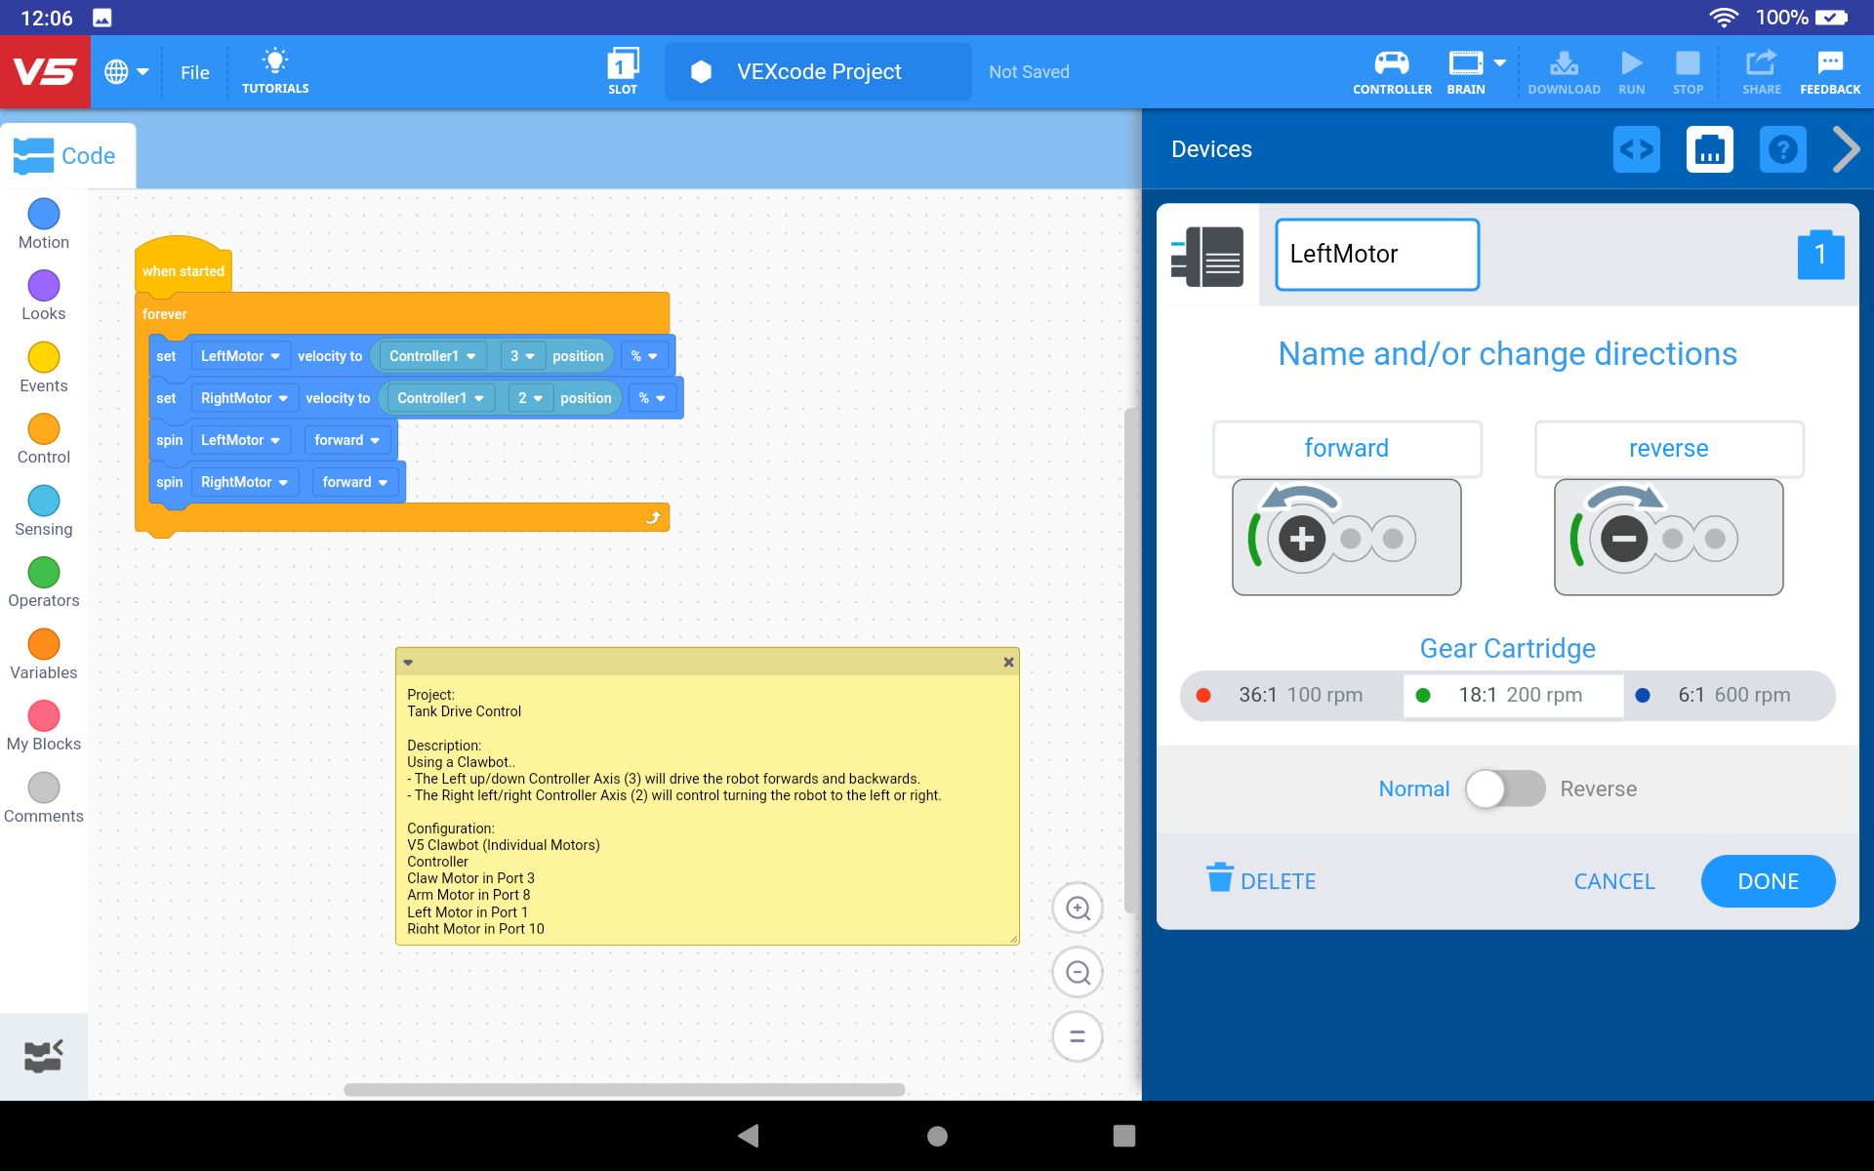Open the Devices help question mark
The height and width of the screenshot is (1171, 1874).
1782,148
